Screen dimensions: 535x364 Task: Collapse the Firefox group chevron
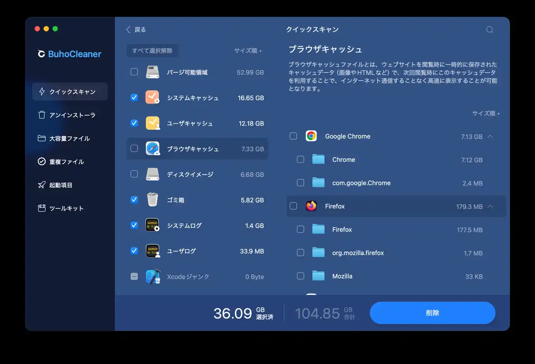pyautogui.click(x=490, y=206)
